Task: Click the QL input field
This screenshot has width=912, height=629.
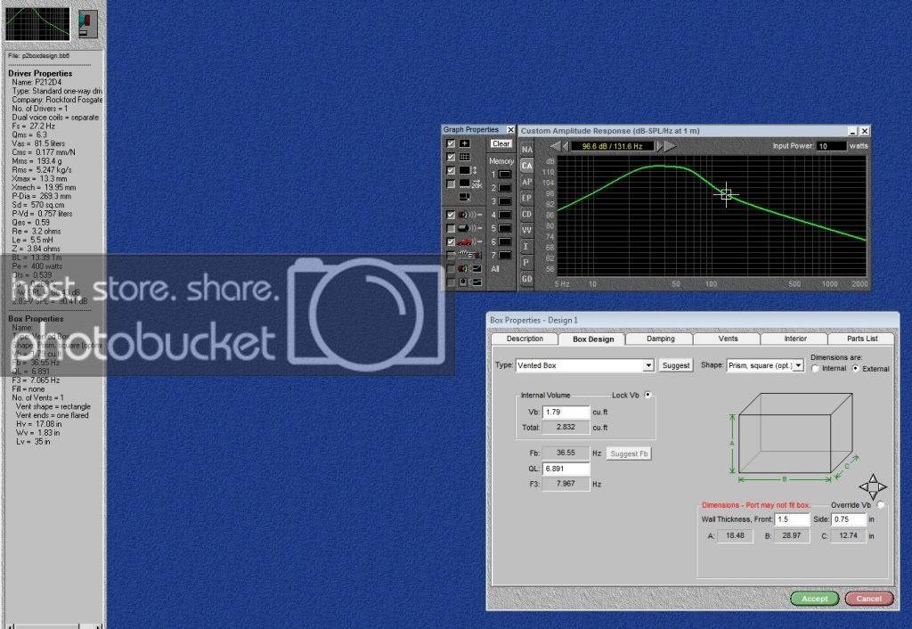Action: coord(566,469)
